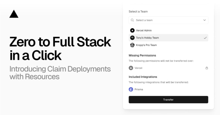Pick the Tony's Hobby Team option label

pos(147,38)
